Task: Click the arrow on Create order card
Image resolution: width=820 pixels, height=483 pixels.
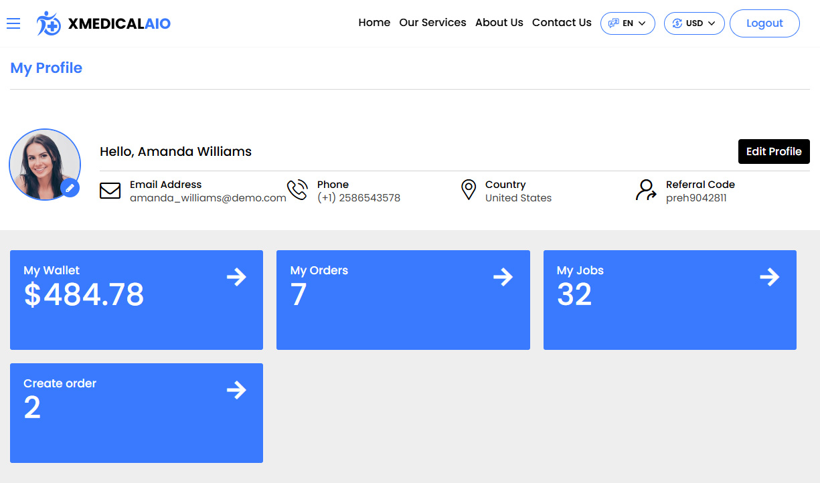Action: coord(236,390)
